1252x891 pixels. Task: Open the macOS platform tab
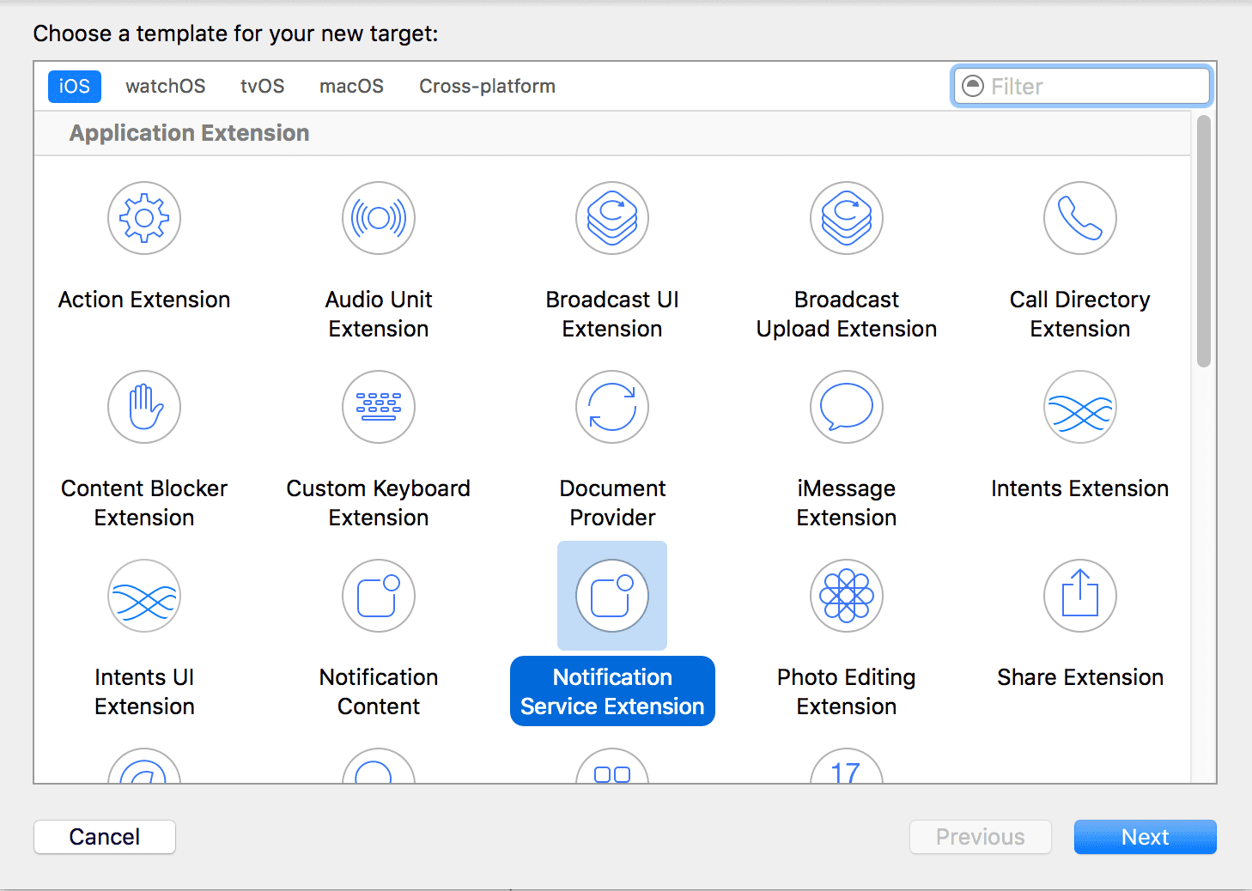click(x=351, y=87)
